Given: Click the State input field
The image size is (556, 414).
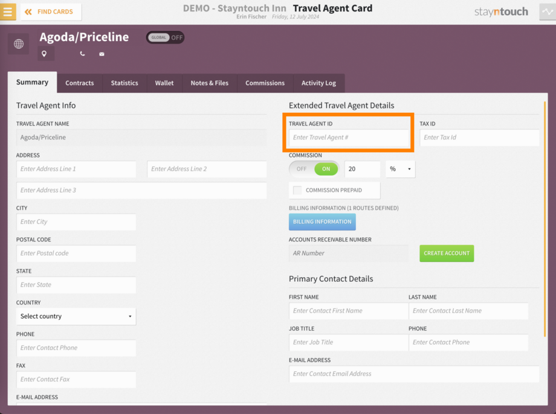Looking at the screenshot, I should tap(76, 285).
